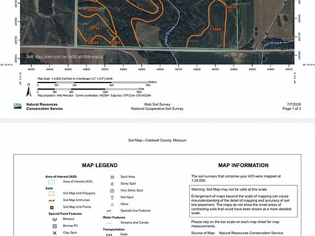Click the Area of Interest (AOI) bold heading
The height and width of the screenshot is (236, 315).
click(61, 176)
